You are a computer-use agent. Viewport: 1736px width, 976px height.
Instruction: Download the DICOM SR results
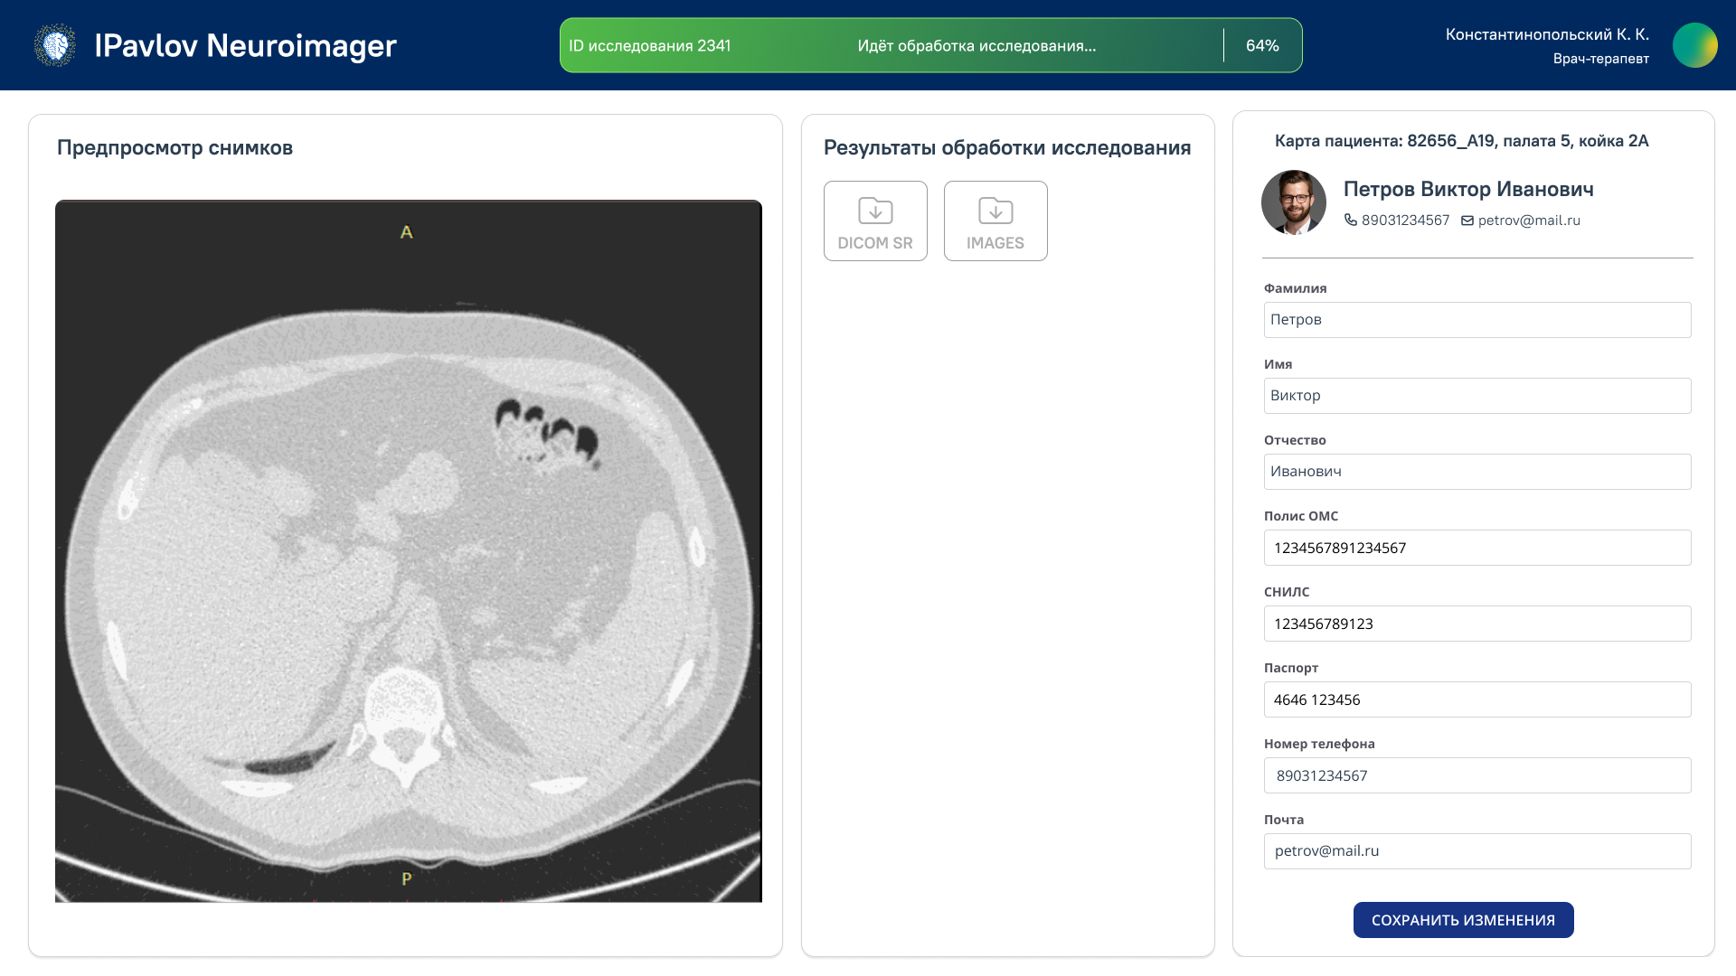coord(875,221)
